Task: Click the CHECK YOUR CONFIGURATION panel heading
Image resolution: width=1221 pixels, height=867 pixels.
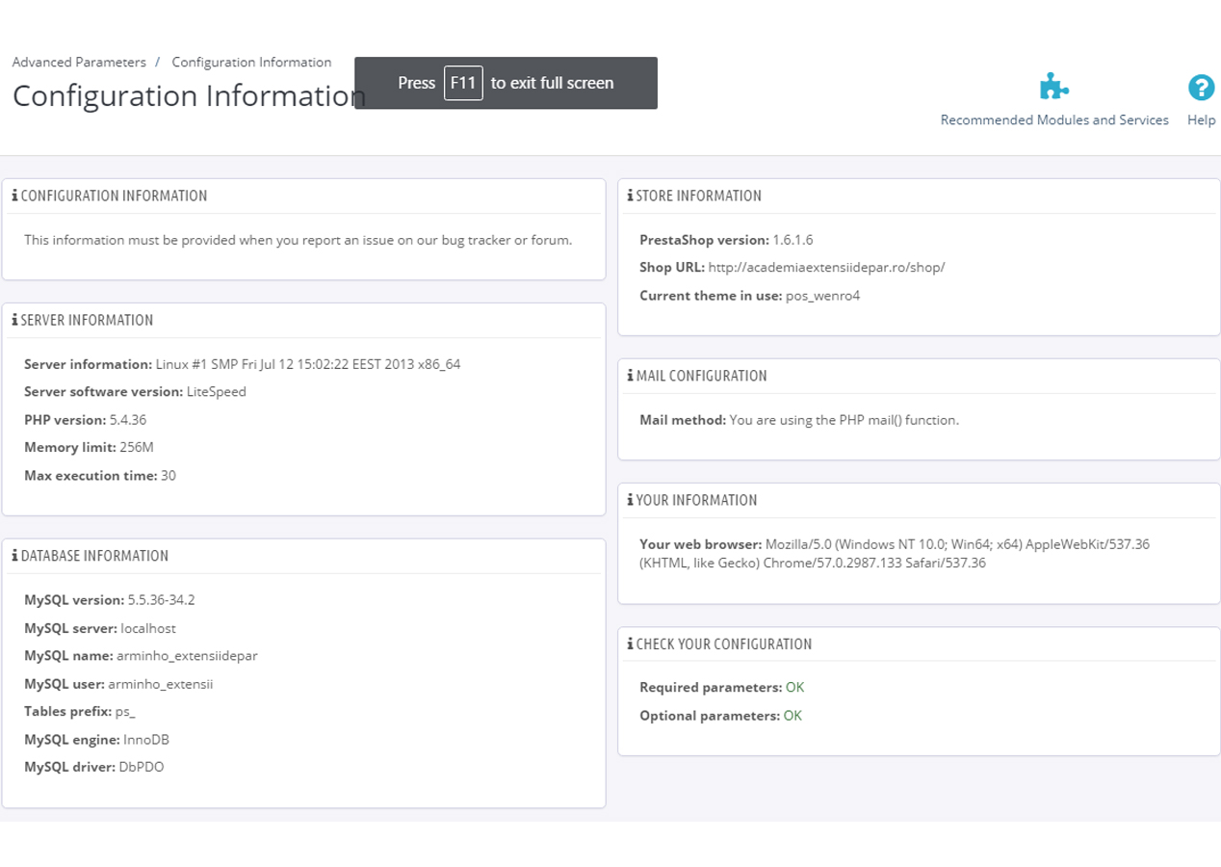Action: 724,644
